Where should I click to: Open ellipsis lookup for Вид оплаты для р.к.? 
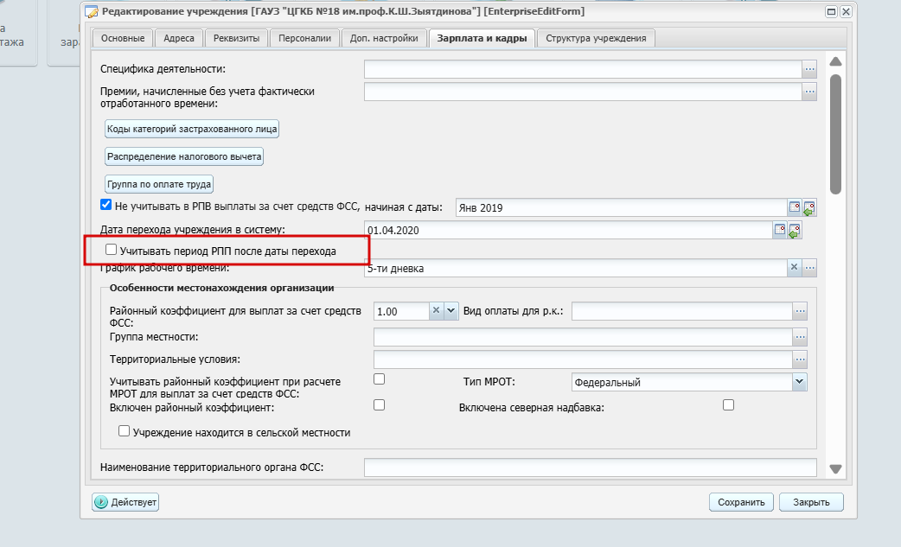tap(800, 311)
